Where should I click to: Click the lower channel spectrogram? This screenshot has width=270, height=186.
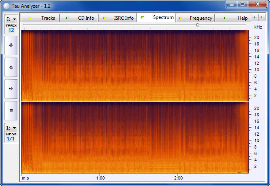coord(135,137)
